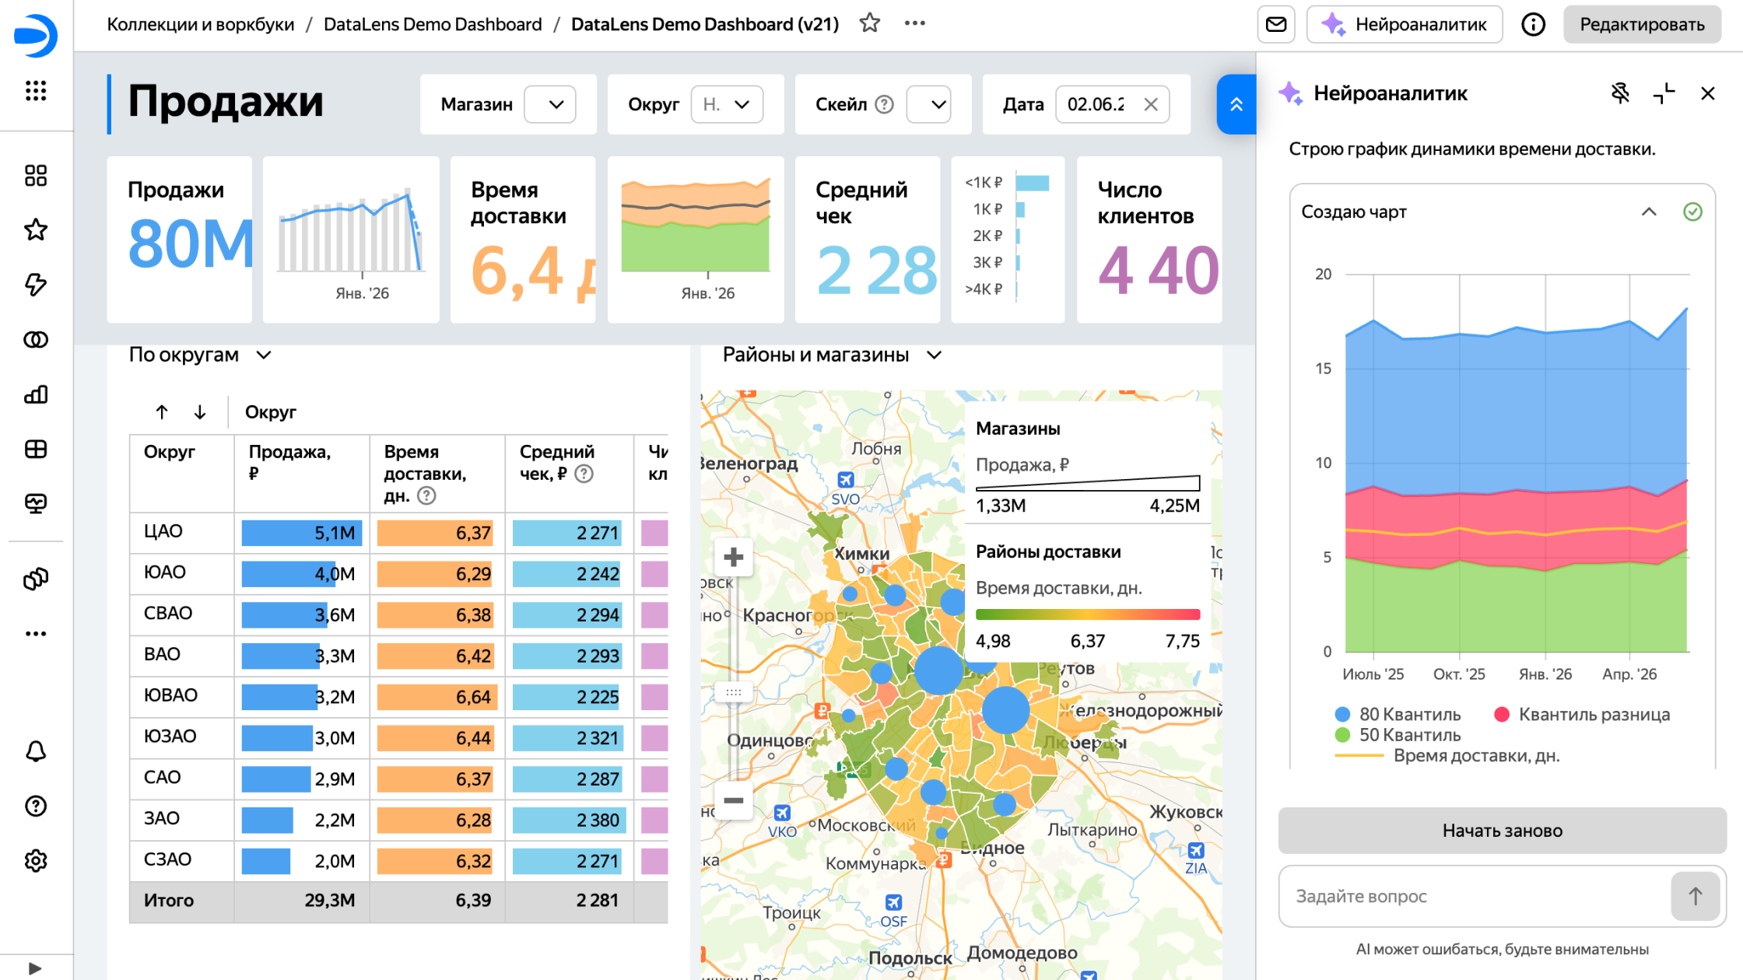Click the Округ column header

point(181,473)
